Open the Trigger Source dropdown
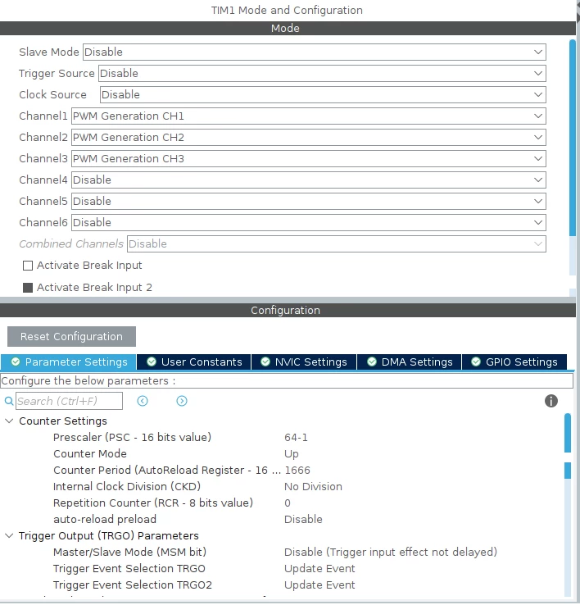Image resolution: width=580 pixels, height=605 pixels. (323, 73)
